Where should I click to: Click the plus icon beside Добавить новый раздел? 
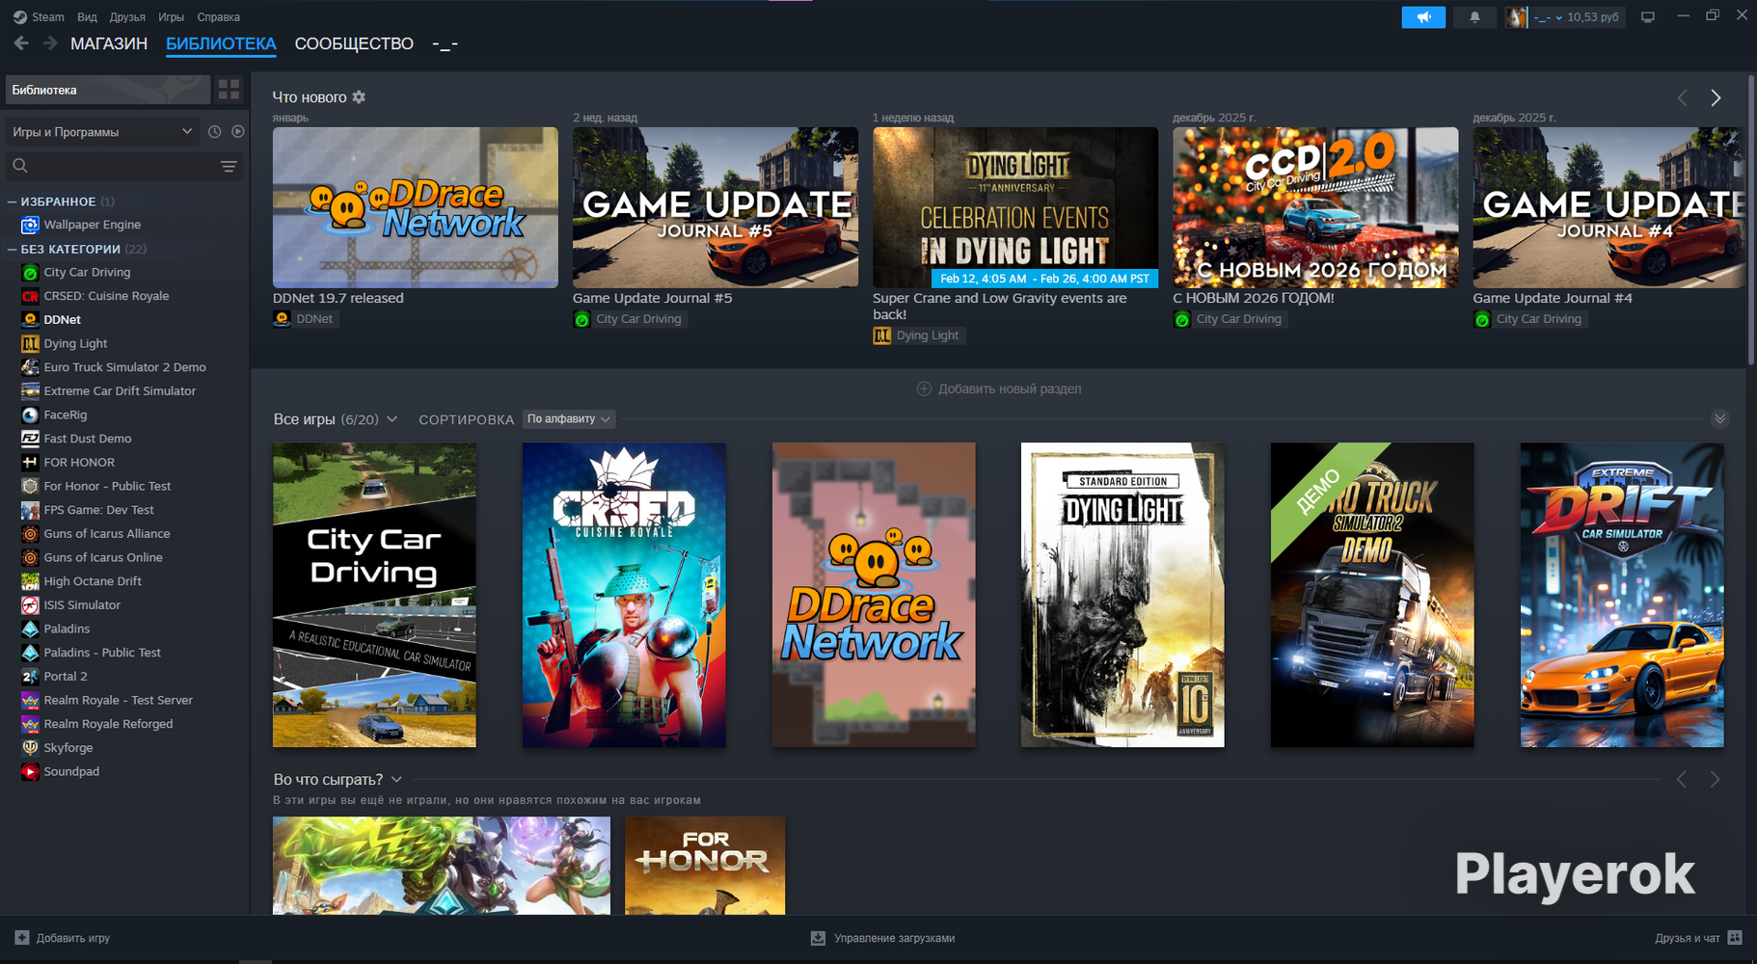click(924, 388)
